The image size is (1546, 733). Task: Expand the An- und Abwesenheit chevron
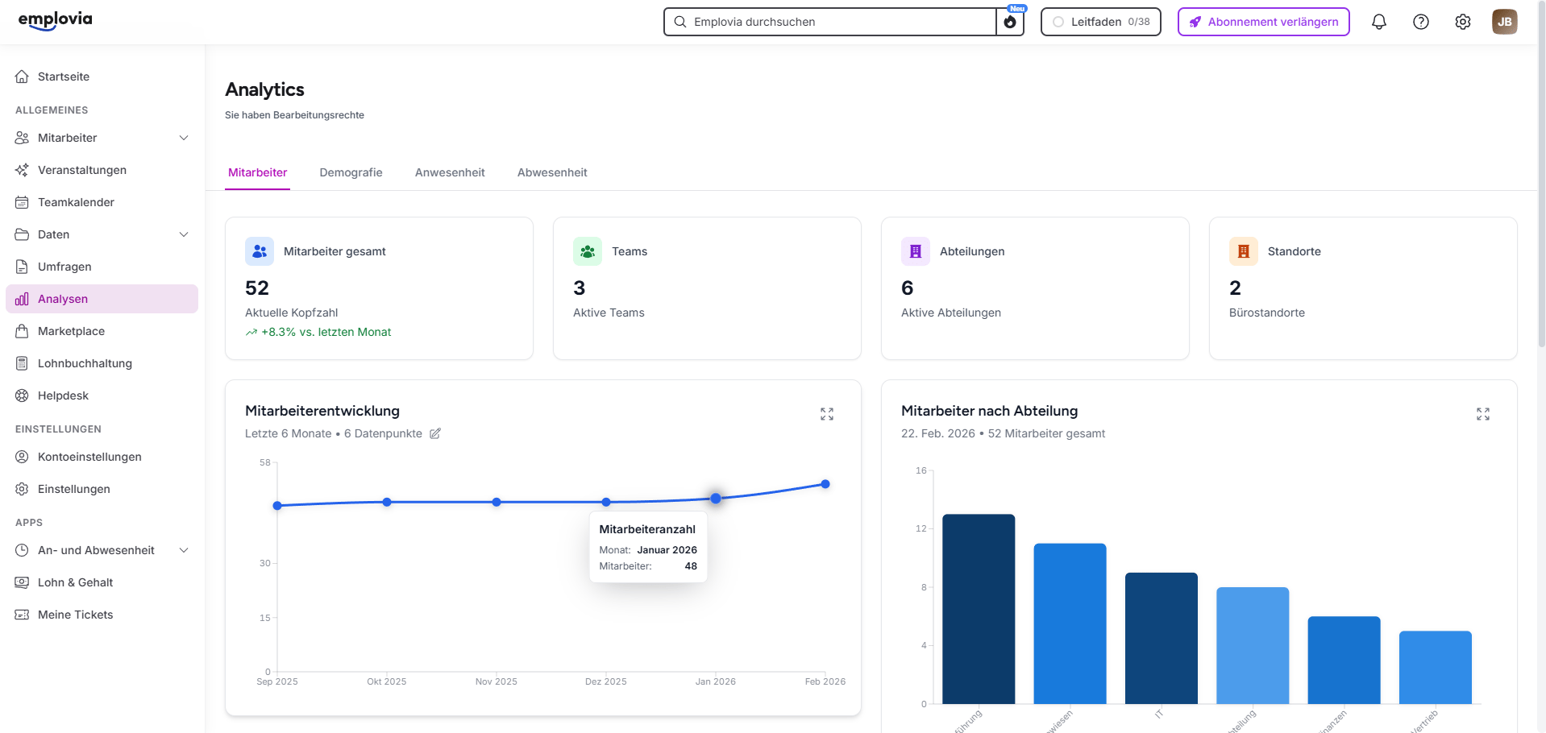tap(184, 550)
